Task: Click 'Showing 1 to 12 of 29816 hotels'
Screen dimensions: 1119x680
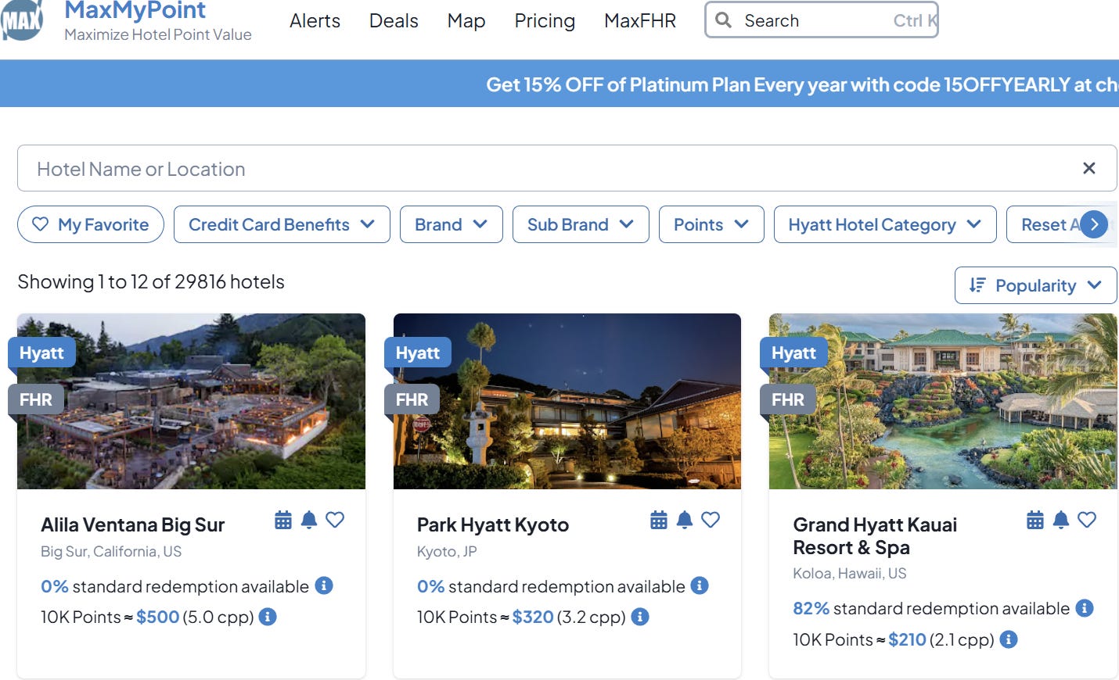Action: 151,281
